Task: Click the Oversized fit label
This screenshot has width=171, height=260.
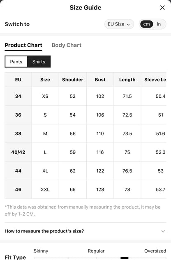Action: click(x=155, y=251)
